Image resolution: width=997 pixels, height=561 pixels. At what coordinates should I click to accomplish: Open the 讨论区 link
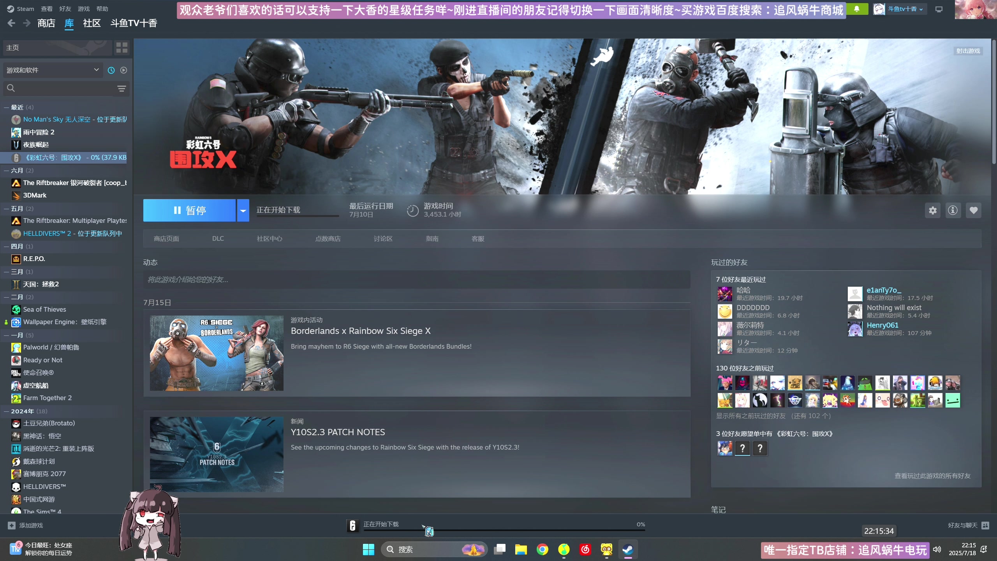point(383,238)
